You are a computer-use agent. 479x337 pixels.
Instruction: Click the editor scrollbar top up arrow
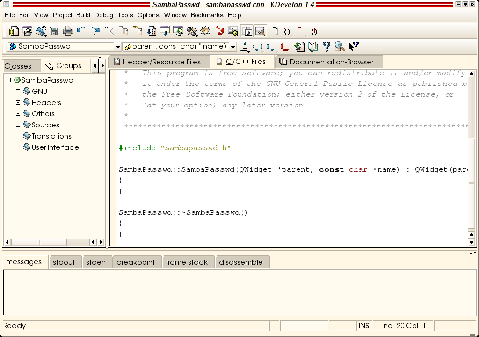pyautogui.click(x=472, y=73)
